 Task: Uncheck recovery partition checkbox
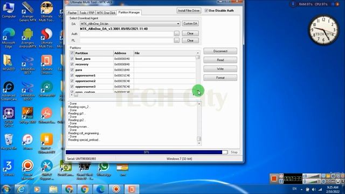tap(72, 64)
